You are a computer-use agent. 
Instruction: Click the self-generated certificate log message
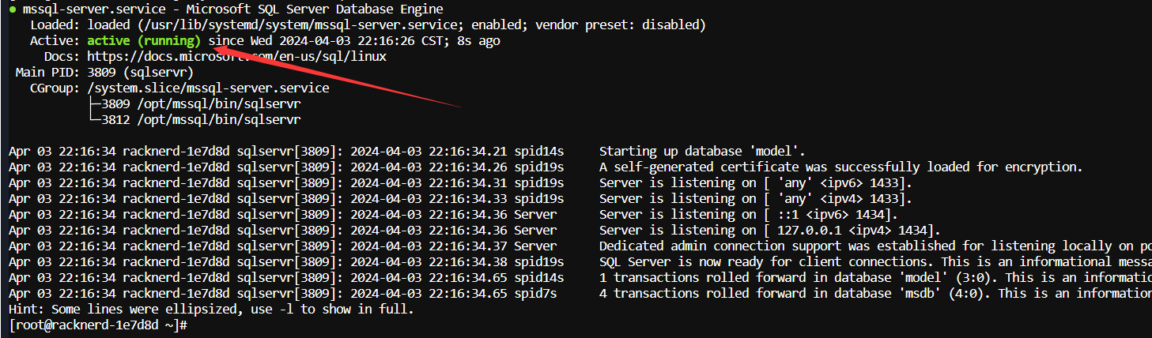[840, 167]
